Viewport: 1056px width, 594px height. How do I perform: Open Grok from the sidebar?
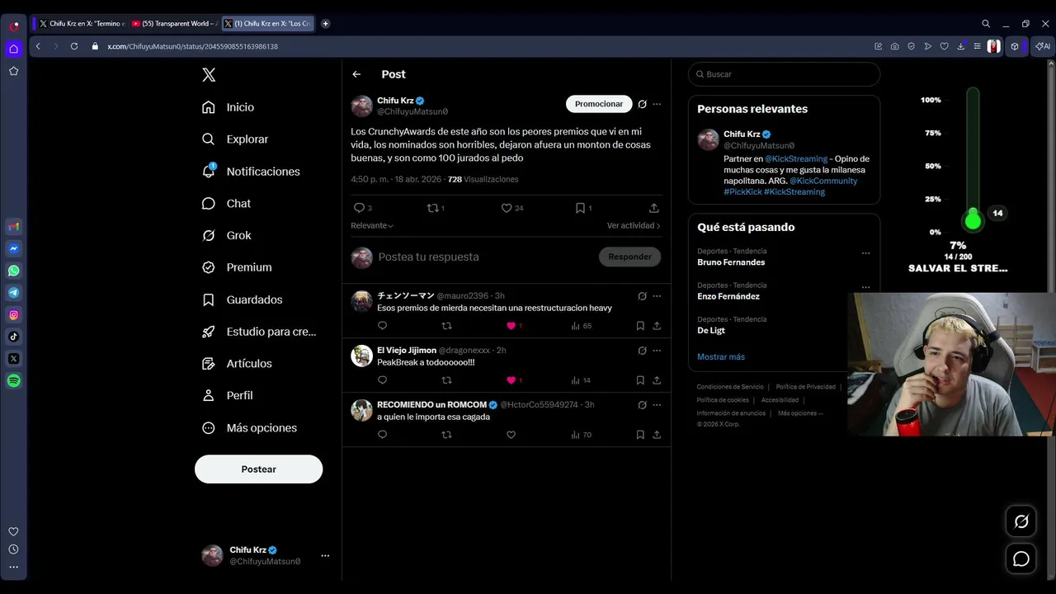coord(227,235)
